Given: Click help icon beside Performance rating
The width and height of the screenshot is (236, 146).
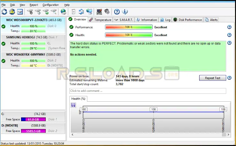Looking at the screenshot, I should click(x=229, y=27).
